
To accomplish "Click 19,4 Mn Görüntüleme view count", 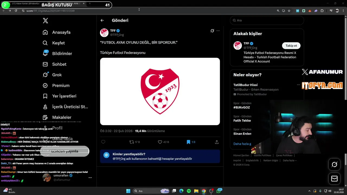I will click(x=150, y=131).
